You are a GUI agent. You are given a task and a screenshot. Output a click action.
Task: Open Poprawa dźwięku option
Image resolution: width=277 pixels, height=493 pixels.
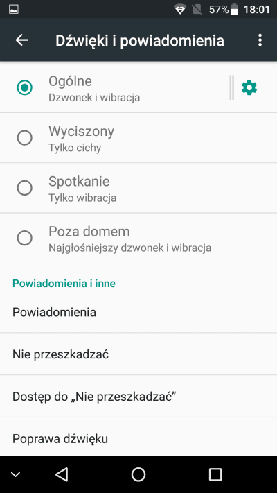(x=138, y=438)
